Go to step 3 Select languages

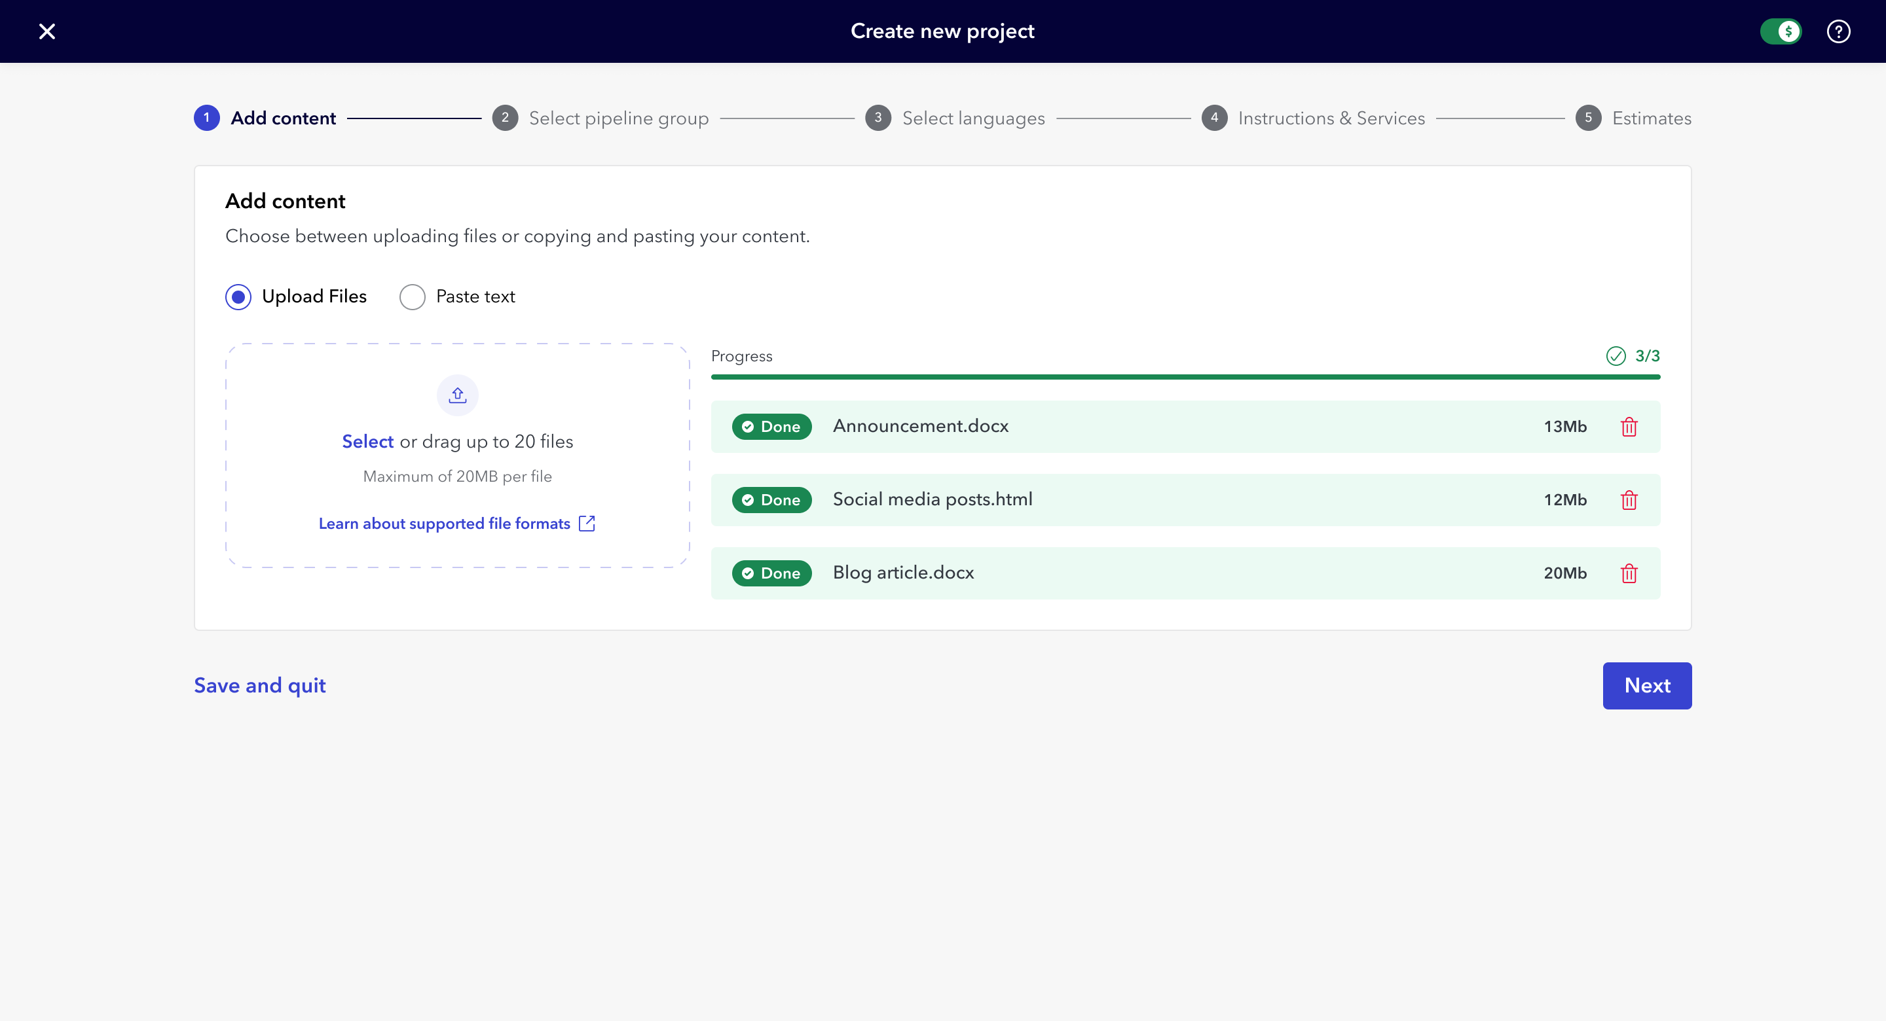pos(955,118)
